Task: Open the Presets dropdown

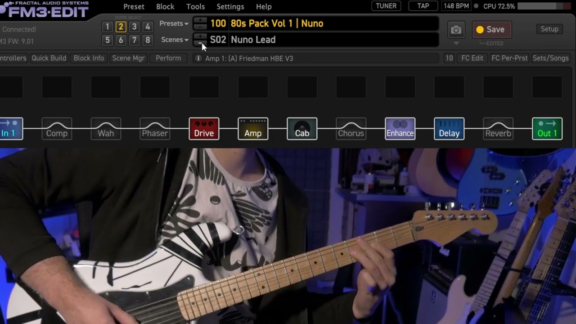Action: point(174,23)
